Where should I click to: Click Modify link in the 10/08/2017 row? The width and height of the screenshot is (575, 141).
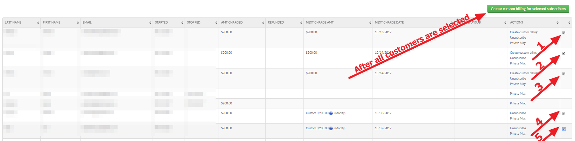pyautogui.click(x=340, y=113)
